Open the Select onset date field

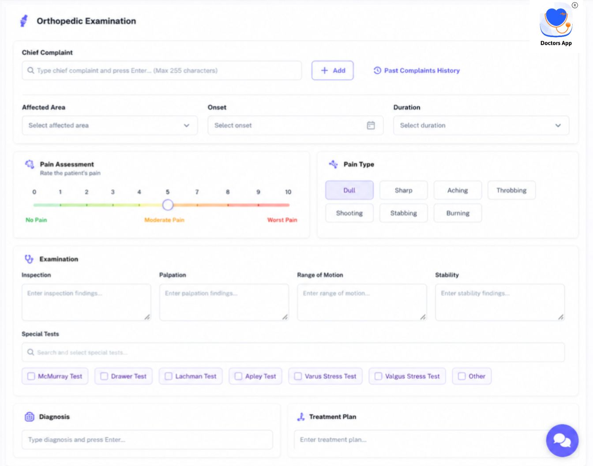coord(296,125)
